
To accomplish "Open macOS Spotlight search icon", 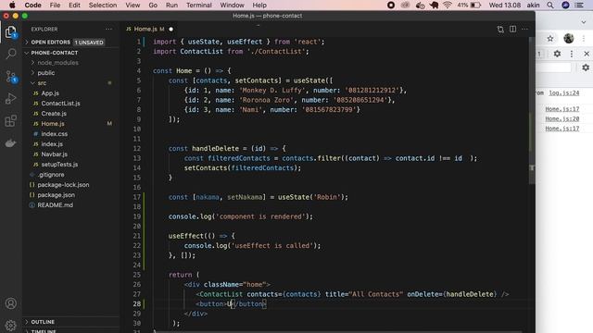I will click(550, 6).
